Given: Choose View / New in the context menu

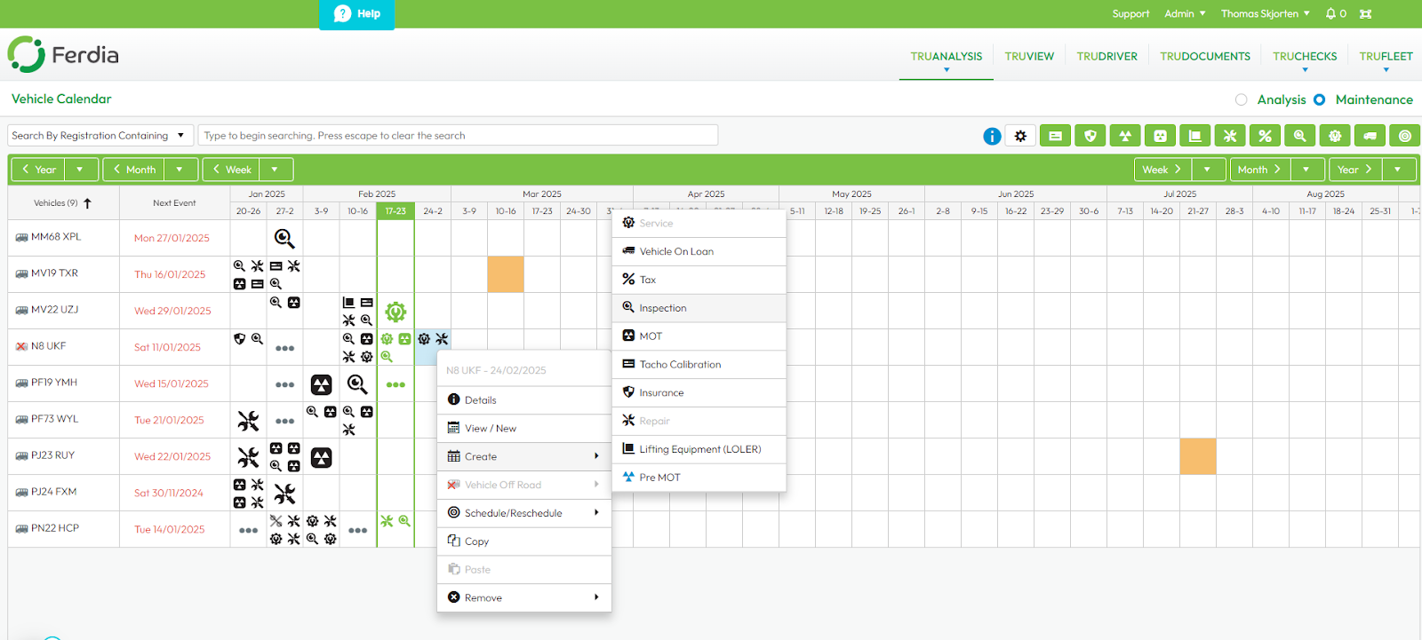Looking at the screenshot, I should coord(524,428).
